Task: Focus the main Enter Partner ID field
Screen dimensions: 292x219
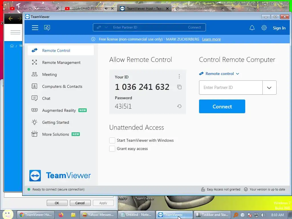Action: (x=231, y=88)
